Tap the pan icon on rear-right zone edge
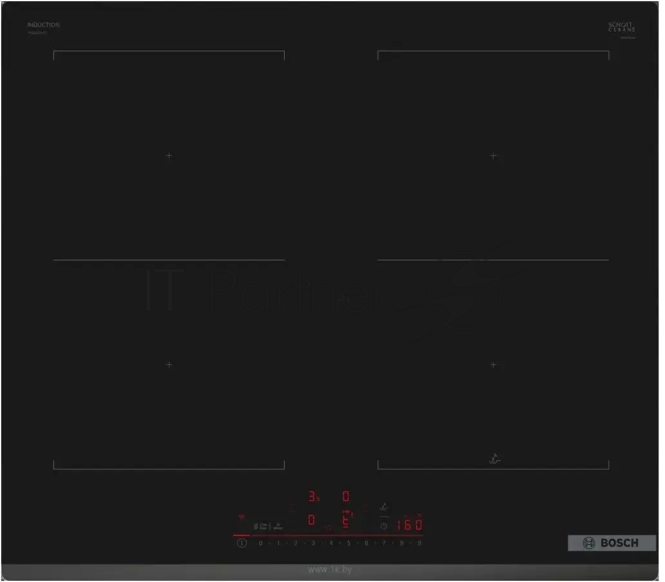 (494, 459)
